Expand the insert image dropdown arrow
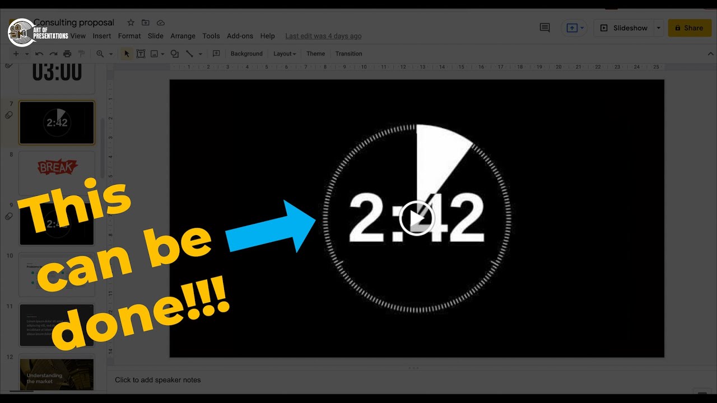Image resolution: width=717 pixels, height=403 pixels. point(162,54)
